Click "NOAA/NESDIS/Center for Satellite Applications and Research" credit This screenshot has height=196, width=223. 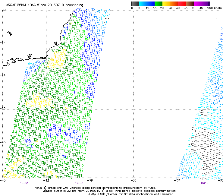(130, 194)
